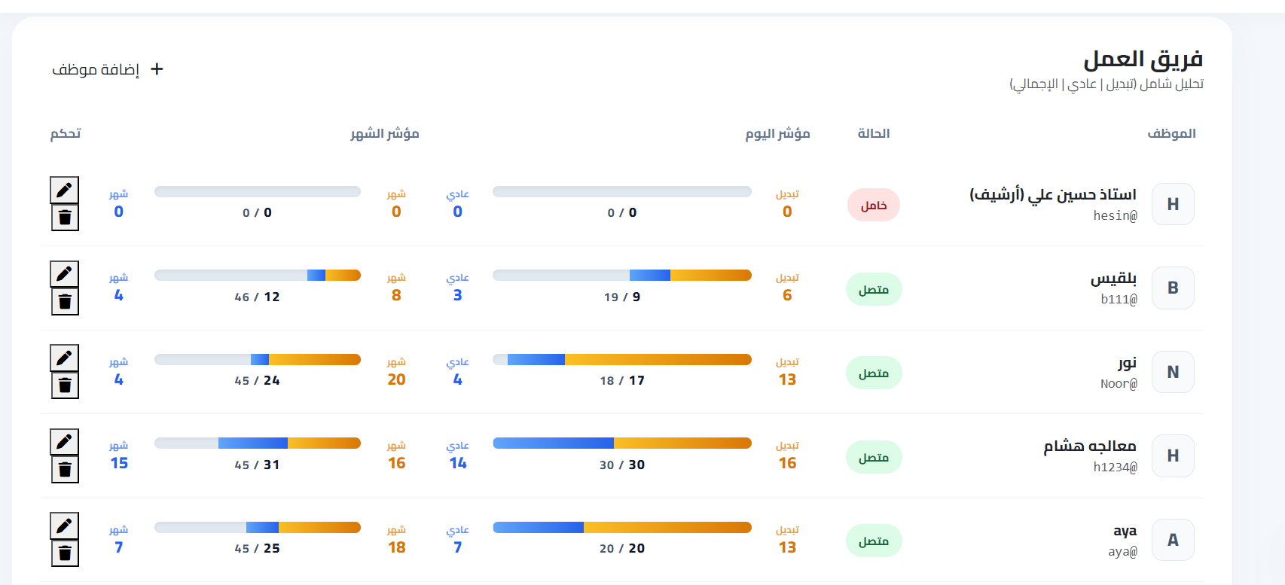Image resolution: width=1285 pixels, height=585 pixels.
Task: Open edit pencil for employee نور
Action: tap(65, 358)
